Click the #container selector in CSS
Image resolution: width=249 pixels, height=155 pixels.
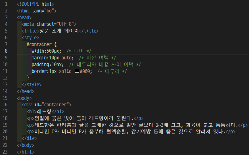[39, 44]
